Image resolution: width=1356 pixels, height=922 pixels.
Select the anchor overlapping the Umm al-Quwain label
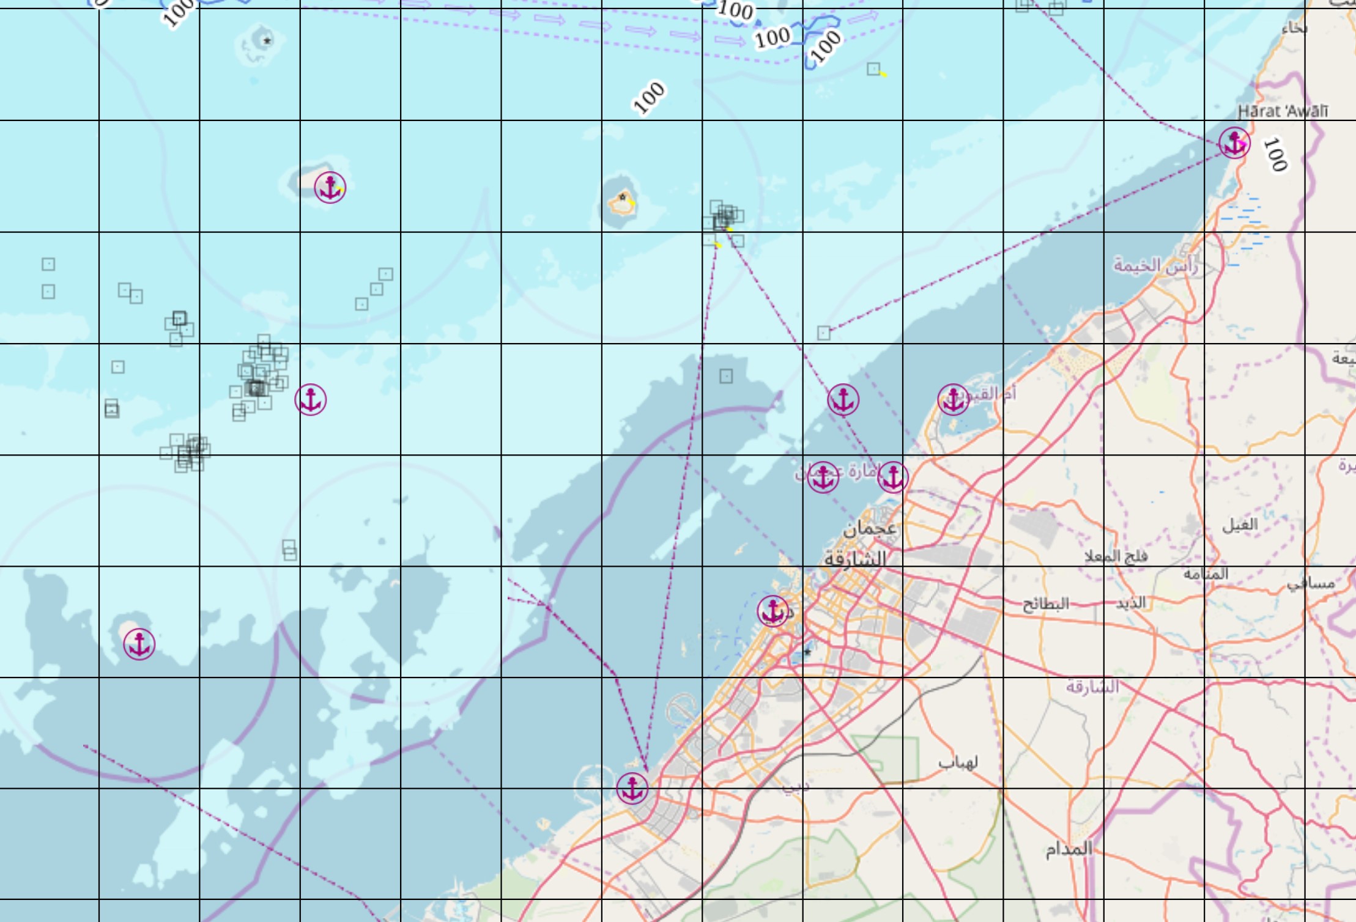953,400
